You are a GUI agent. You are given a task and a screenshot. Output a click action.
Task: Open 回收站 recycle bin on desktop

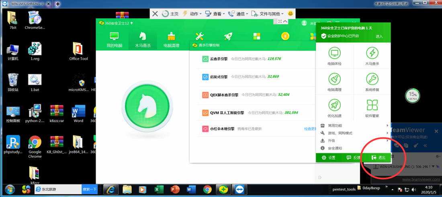coord(13,82)
